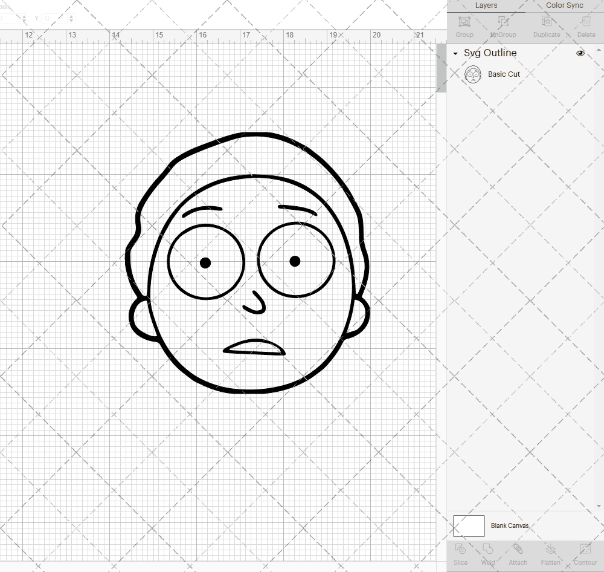Click the layers panel scroll up arrow
This screenshot has height=572, width=604.
tap(598, 50)
